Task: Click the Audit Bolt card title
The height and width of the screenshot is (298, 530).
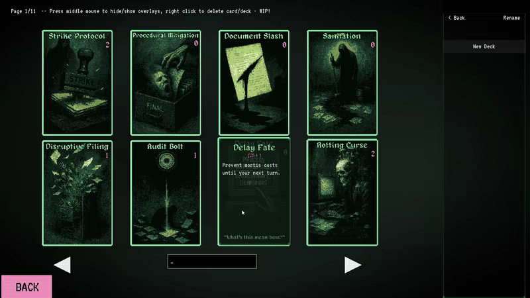Action: (x=165, y=146)
